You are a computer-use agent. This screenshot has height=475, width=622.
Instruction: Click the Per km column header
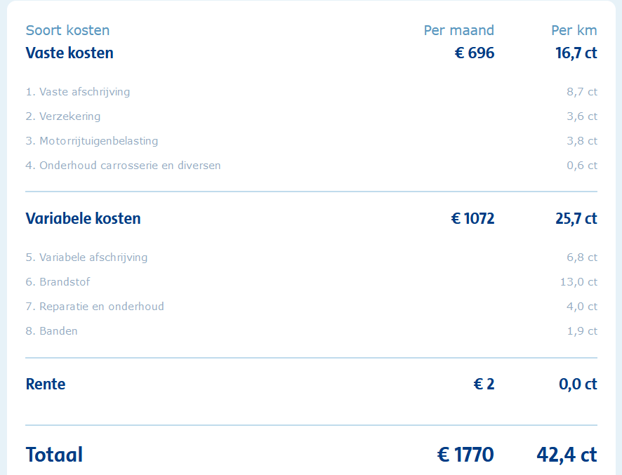click(x=574, y=30)
